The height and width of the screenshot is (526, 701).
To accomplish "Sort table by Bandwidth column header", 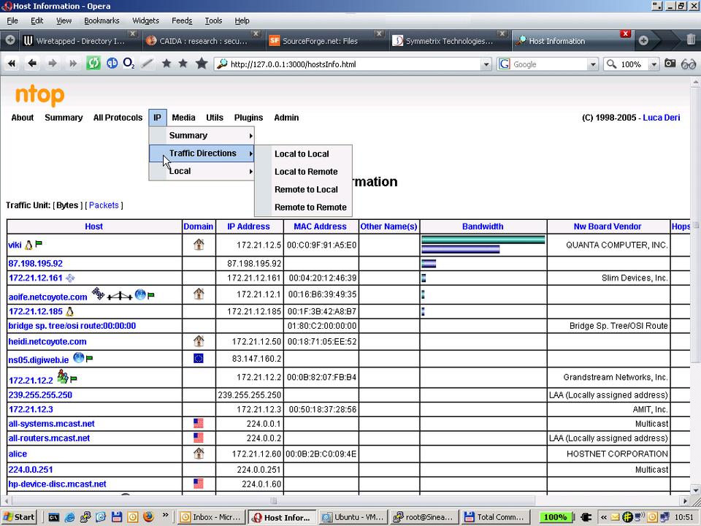I will tap(483, 226).
